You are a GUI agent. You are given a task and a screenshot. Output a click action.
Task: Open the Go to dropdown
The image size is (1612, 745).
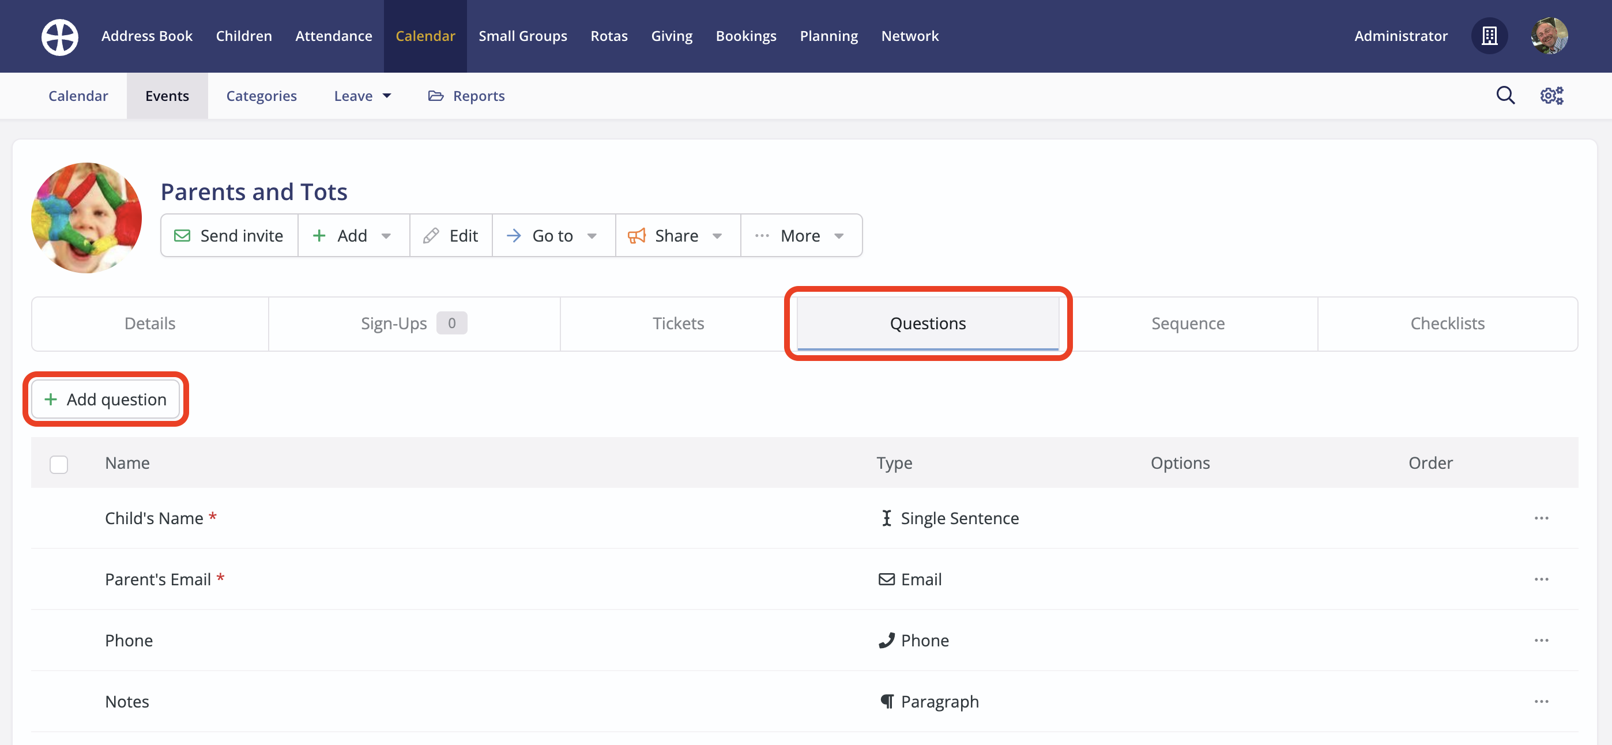tap(552, 235)
